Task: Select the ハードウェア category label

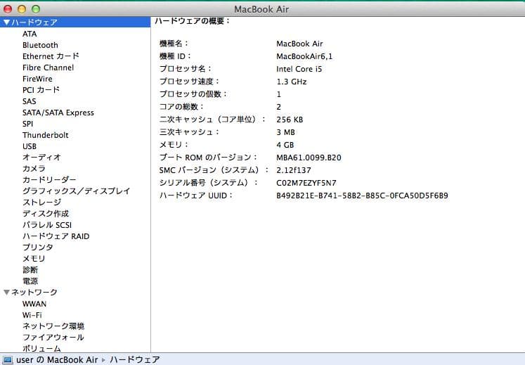Action: [34, 23]
